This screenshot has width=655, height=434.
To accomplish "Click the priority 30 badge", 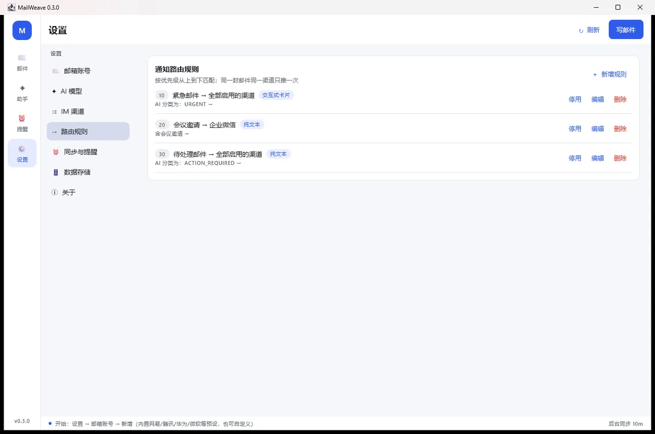I will (x=162, y=154).
